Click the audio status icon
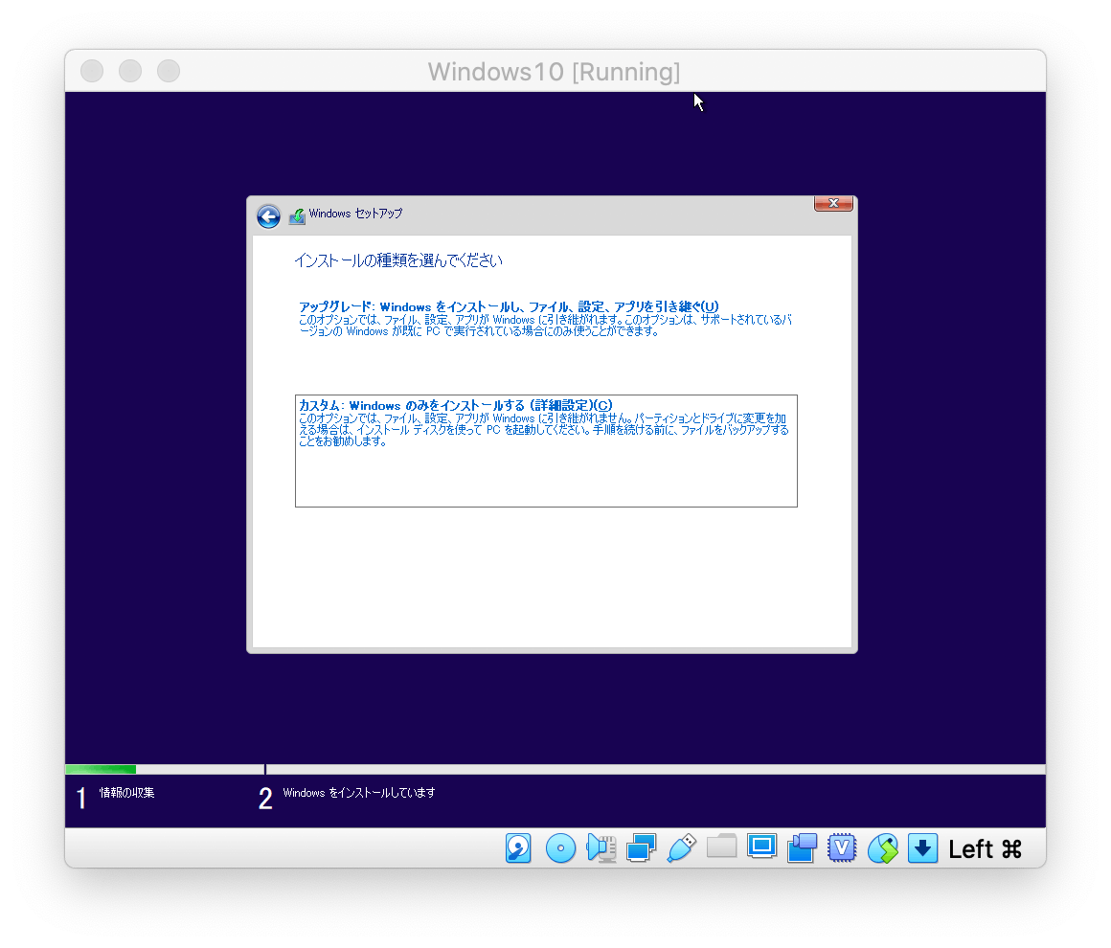Image resolution: width=1111 pixels, height=948 pixels. coord(601,847)
